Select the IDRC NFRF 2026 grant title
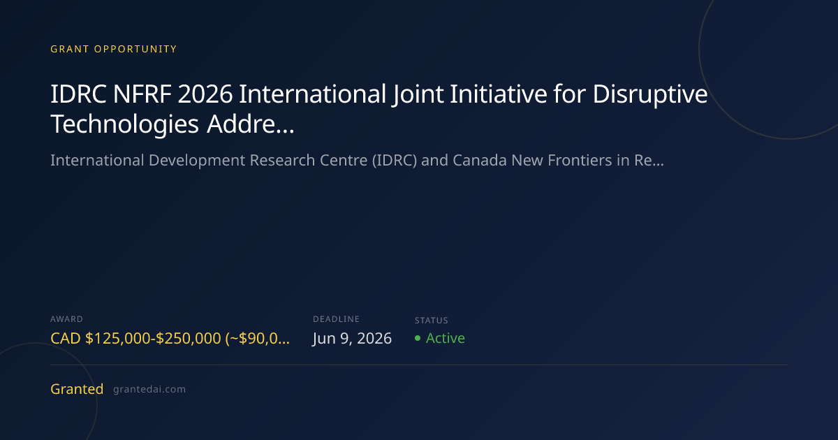The height and width of the screenshot is (440, 838). (379, 108)
